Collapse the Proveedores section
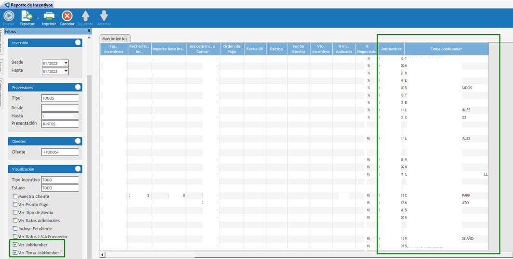The image size is (513, 259). 78,87
